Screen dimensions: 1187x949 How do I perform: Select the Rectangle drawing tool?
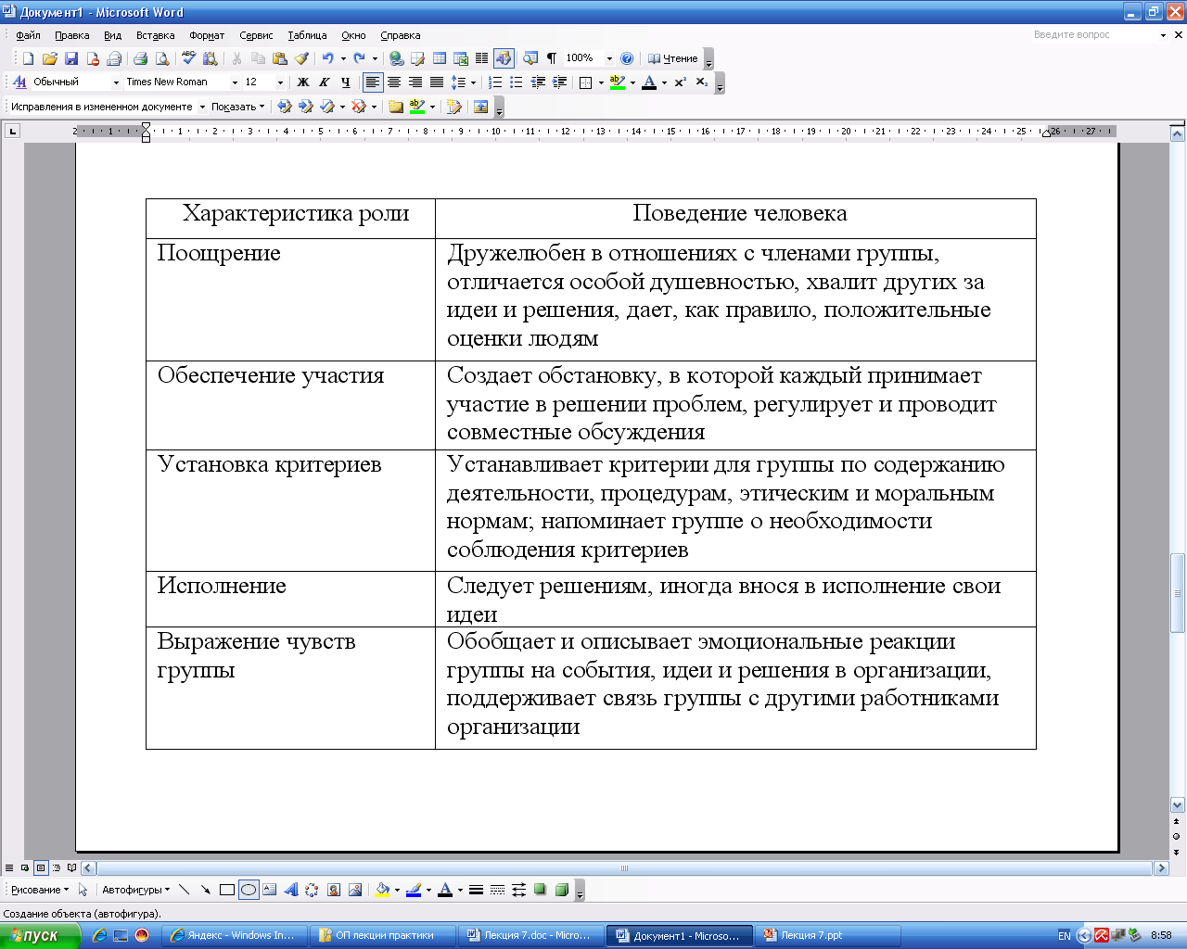click(x=226, y=890)
